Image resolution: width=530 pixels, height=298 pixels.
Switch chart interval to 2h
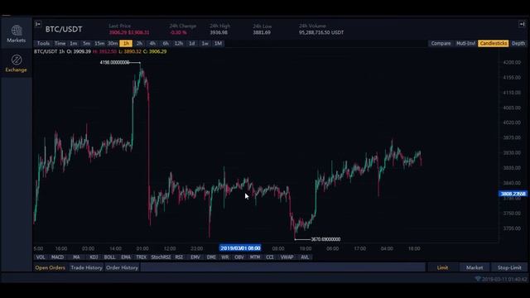coord(139,44)
